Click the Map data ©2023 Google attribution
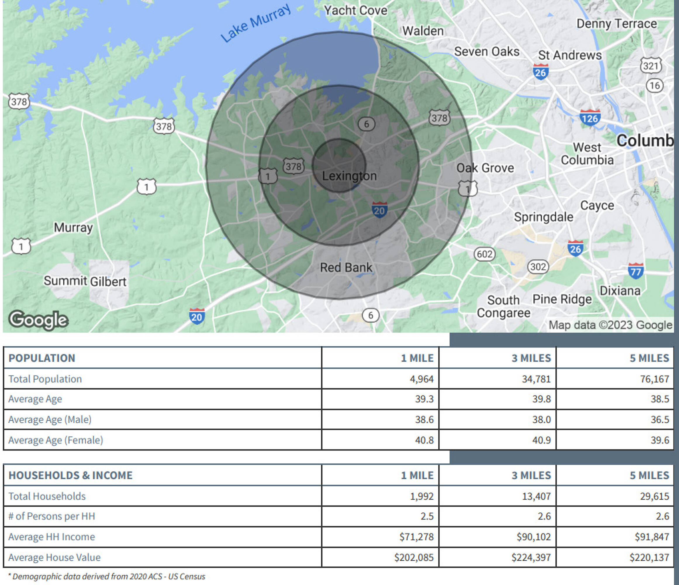 tap(610, 325)
